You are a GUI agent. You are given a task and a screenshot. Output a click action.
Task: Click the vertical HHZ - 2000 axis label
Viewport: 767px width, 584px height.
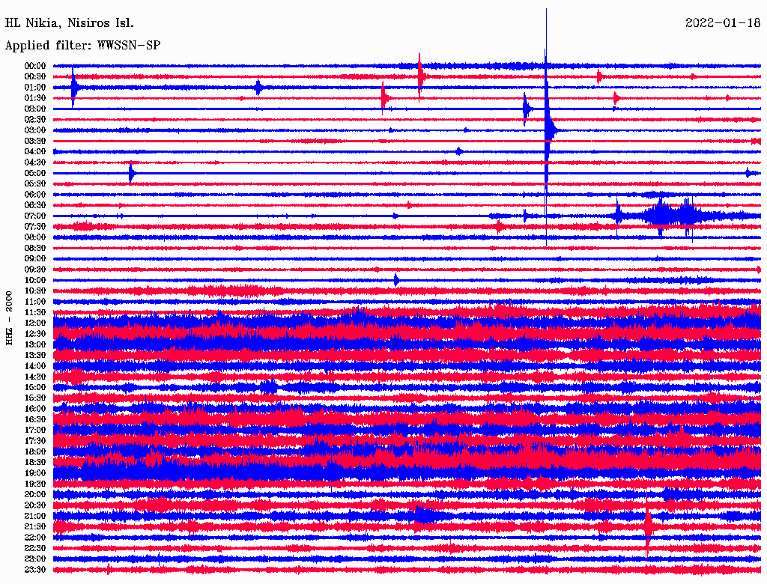9,318
